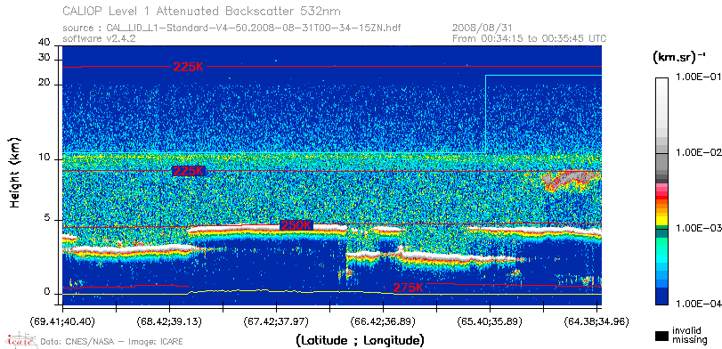This screenshot has width=722, height=349.
Task: Click the gray band of the colorbar
Action: click(x=661, y=163)
